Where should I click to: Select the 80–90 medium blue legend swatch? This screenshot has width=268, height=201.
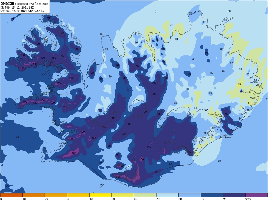pos(190,195)
